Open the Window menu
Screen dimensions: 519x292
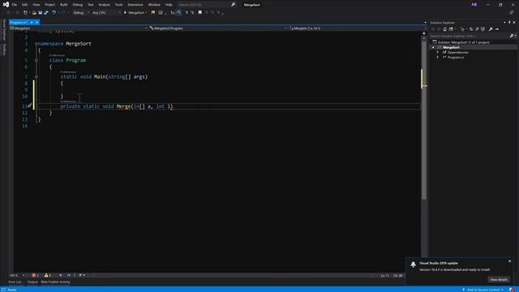point(154,5)
